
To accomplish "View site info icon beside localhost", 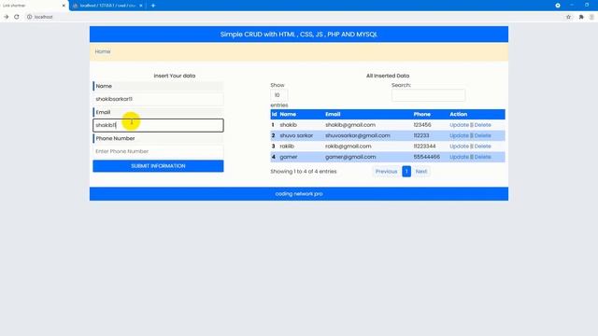I will click(x=29, y=17).
